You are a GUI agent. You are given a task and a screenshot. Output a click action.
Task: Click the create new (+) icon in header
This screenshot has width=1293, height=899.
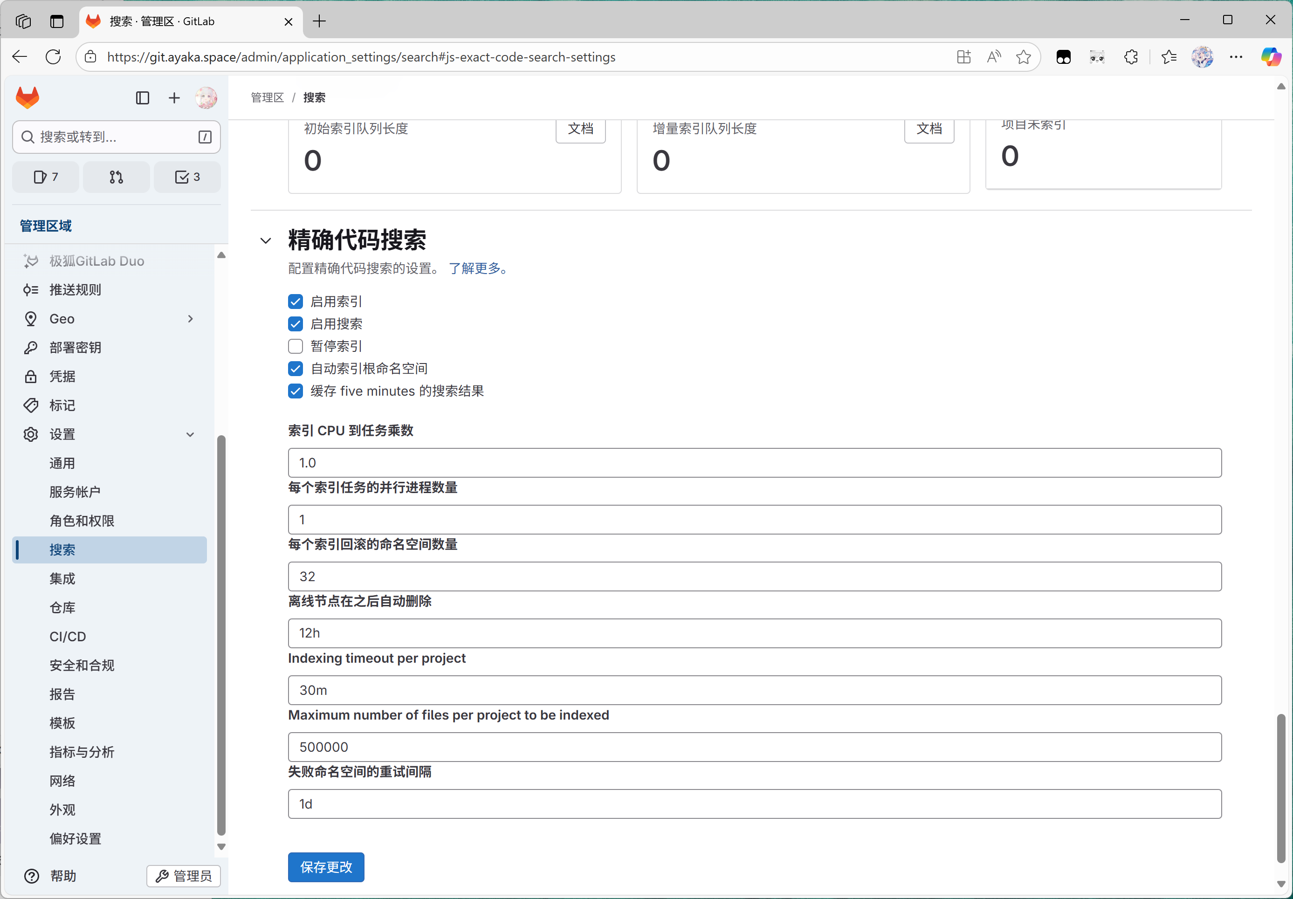tap(174, 98)
